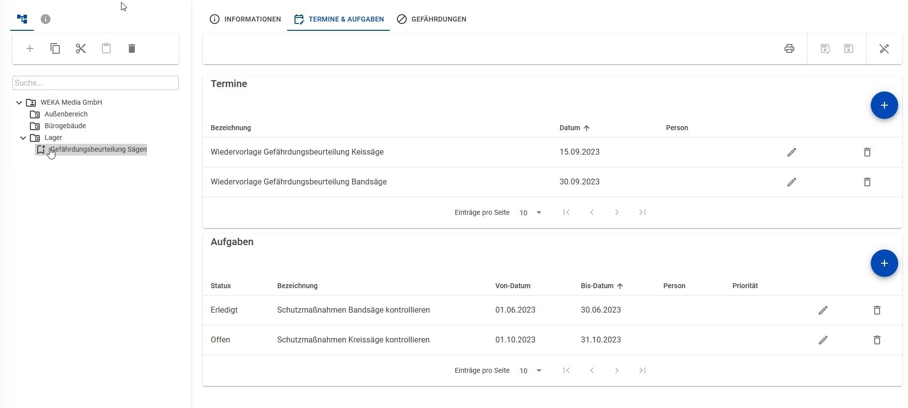Viewport: 908px width, 408px height.
Task: Click the copy icon in sidebar toolbar
Action: [55, 48]
